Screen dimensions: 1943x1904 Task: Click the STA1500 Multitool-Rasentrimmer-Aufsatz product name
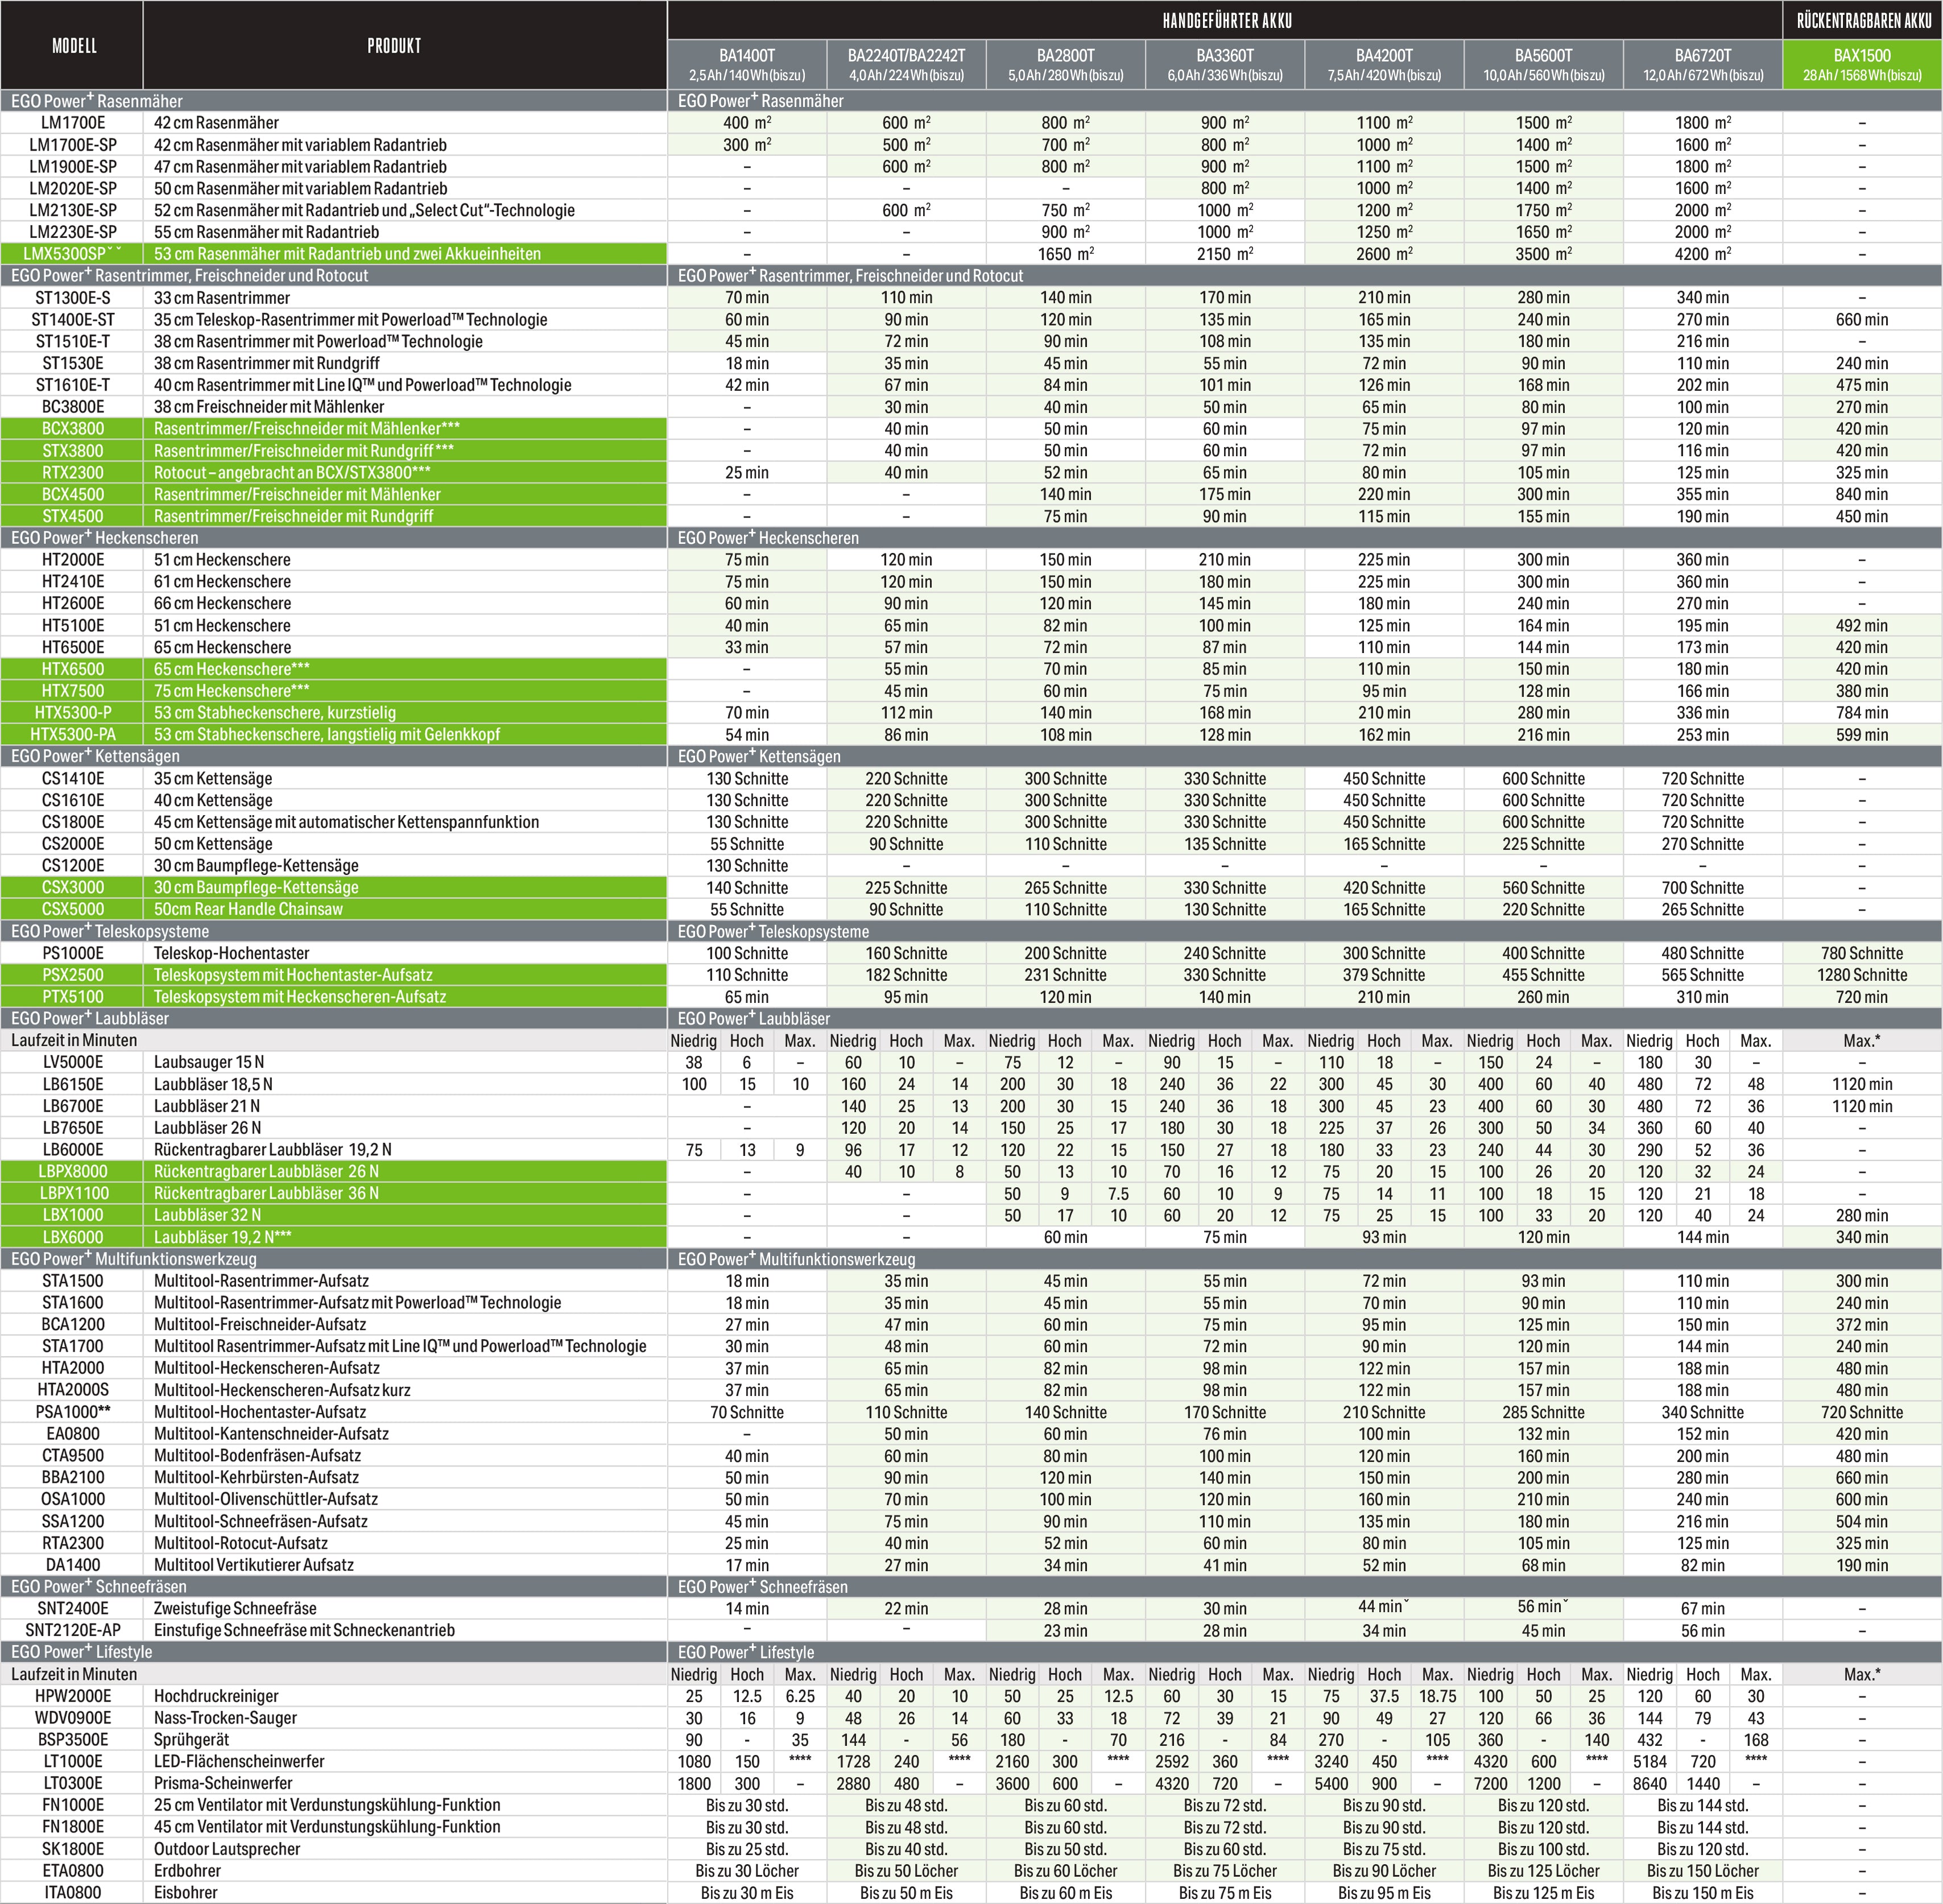[261, 1281]
